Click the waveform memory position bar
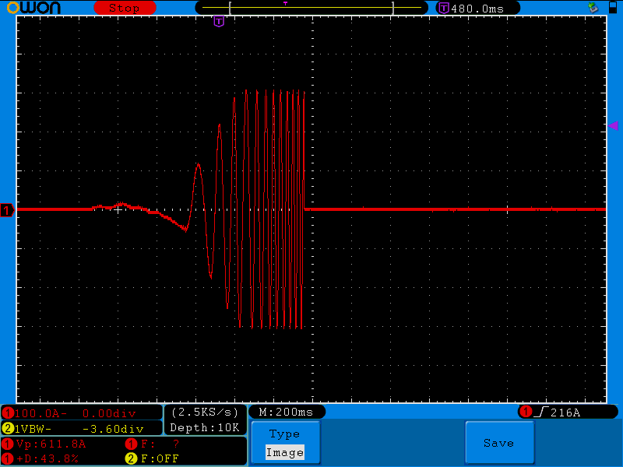 (x=311, y=8)
